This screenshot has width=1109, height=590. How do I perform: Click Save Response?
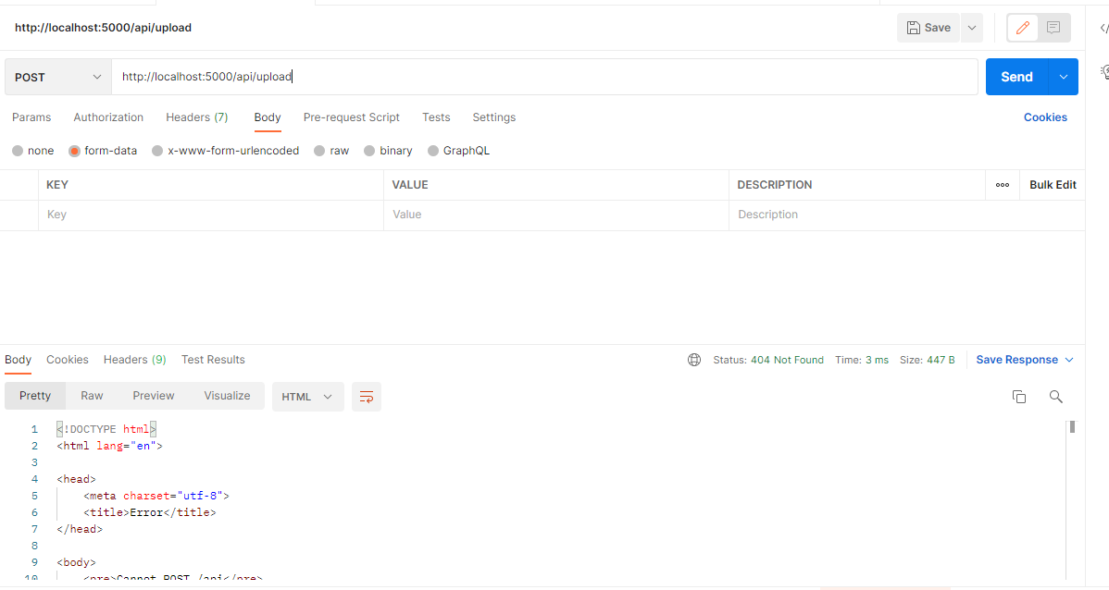1017,360
